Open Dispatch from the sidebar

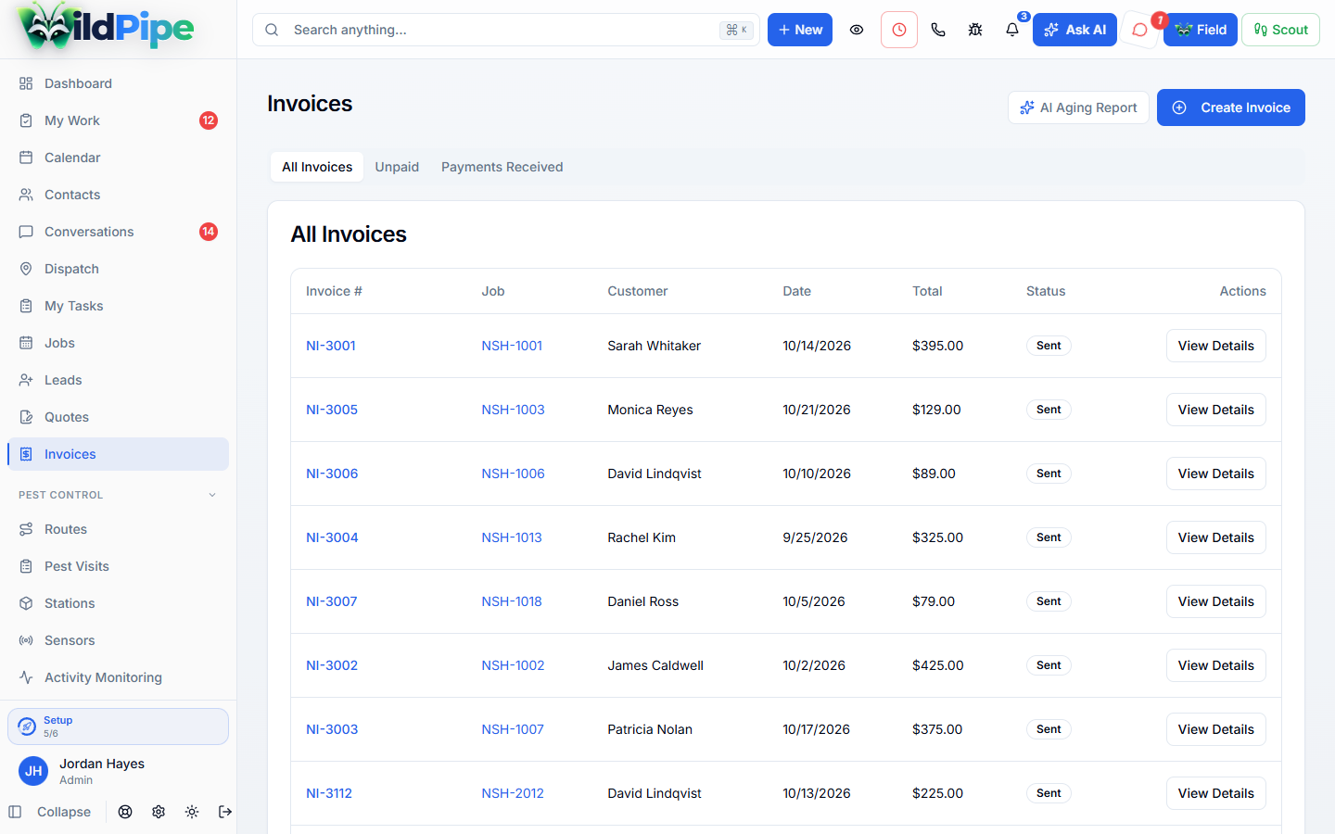coord(118,269)
